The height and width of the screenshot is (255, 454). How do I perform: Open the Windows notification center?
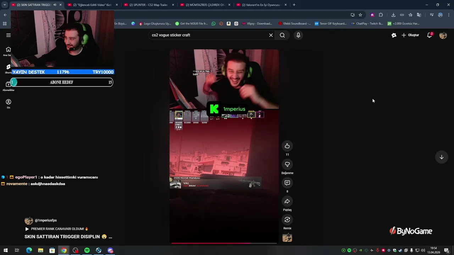447,250
